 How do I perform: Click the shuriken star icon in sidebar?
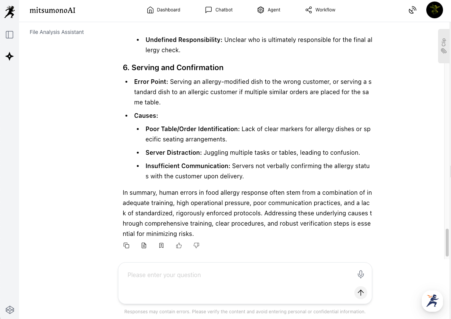(10, 56)
